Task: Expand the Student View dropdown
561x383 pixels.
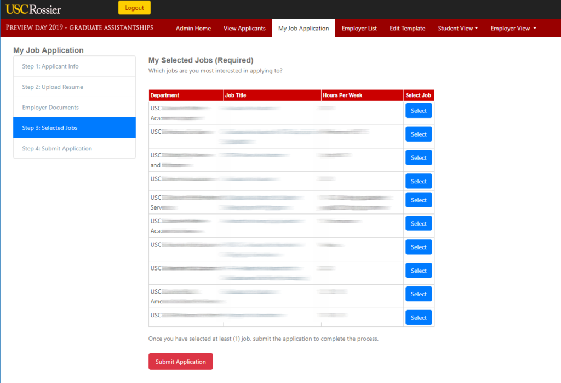Action: (x=457, y=29)
